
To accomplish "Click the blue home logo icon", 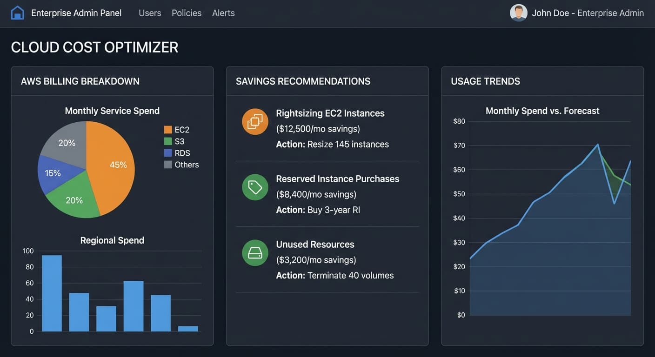I will pyautogui.click(x=17, y=13).
